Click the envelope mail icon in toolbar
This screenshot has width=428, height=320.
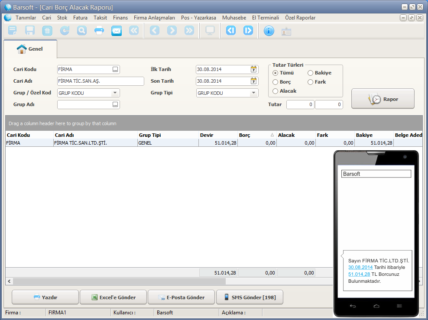pos(117,31)
